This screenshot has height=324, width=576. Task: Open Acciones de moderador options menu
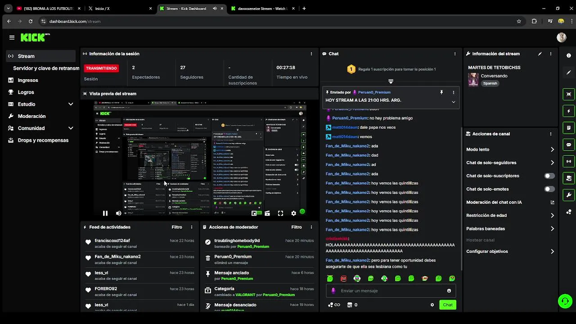point(311,227)
